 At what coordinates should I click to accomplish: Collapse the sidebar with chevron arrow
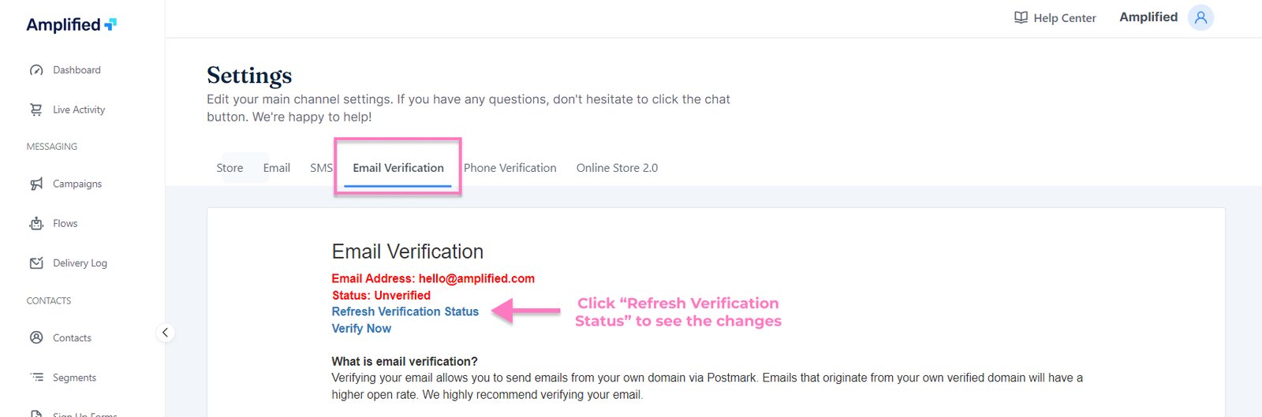pyautogui.click(x=165, y=333)
